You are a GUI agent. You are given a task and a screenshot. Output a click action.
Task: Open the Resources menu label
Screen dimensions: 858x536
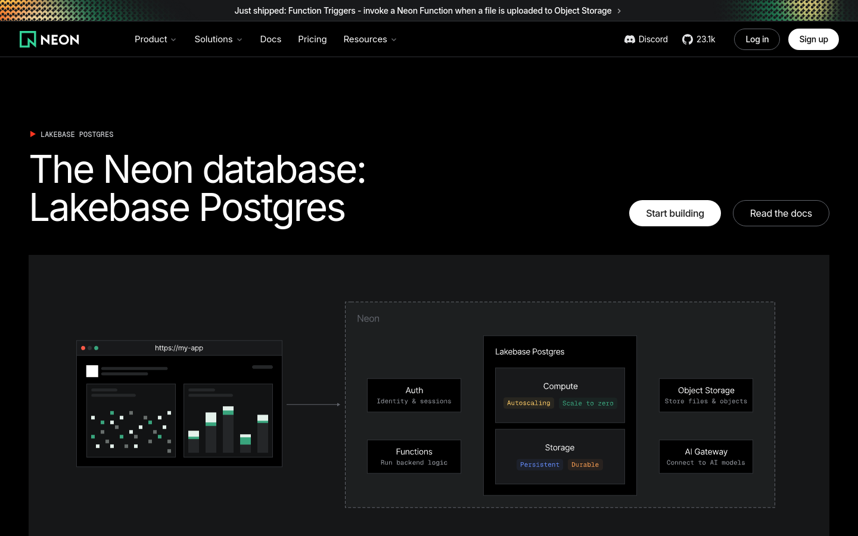click(x=365, y=39)
